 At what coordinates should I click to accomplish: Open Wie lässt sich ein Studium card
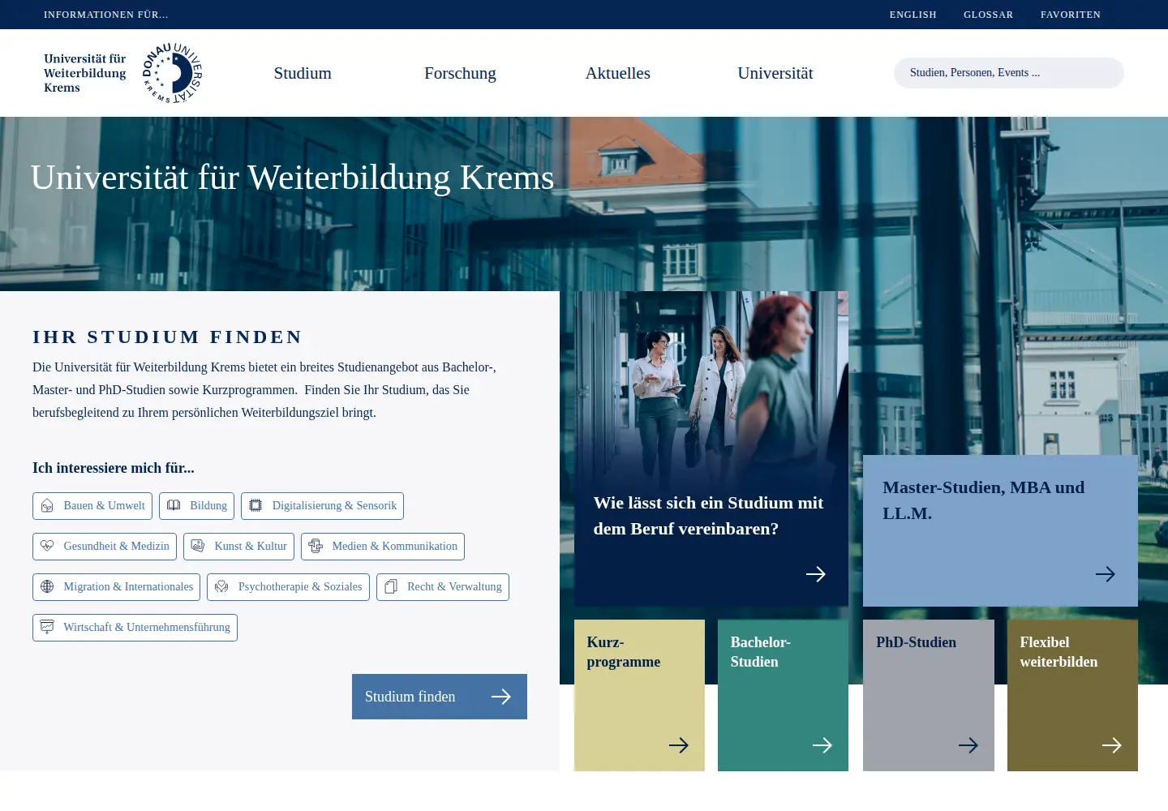point(711,448)
